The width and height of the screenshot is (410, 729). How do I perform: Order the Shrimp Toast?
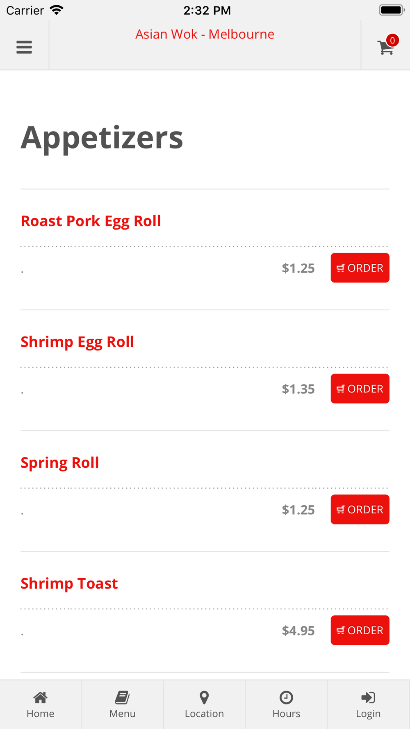(x=360, y=630)
